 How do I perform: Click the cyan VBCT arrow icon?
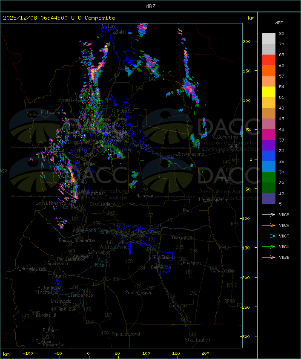click(269, 236)
